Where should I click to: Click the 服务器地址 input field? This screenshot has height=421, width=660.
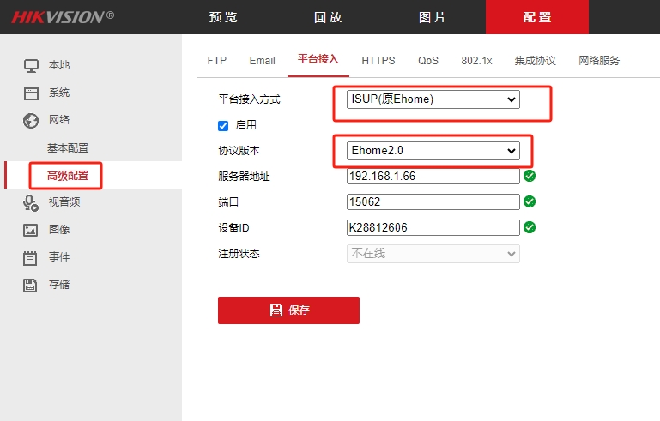tap(433, 177)
